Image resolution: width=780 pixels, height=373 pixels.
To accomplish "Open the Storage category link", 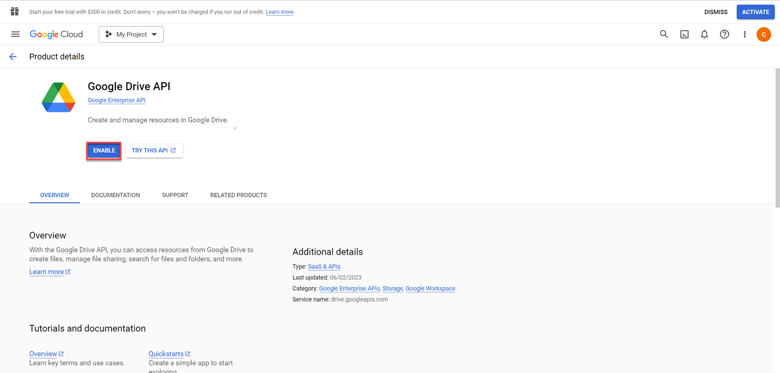I will pyautogui.click(x=393, y=289).
